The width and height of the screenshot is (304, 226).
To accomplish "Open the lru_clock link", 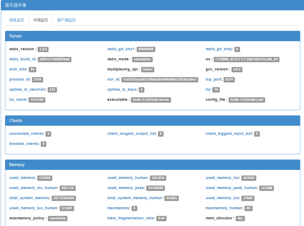I will [18, 99].
